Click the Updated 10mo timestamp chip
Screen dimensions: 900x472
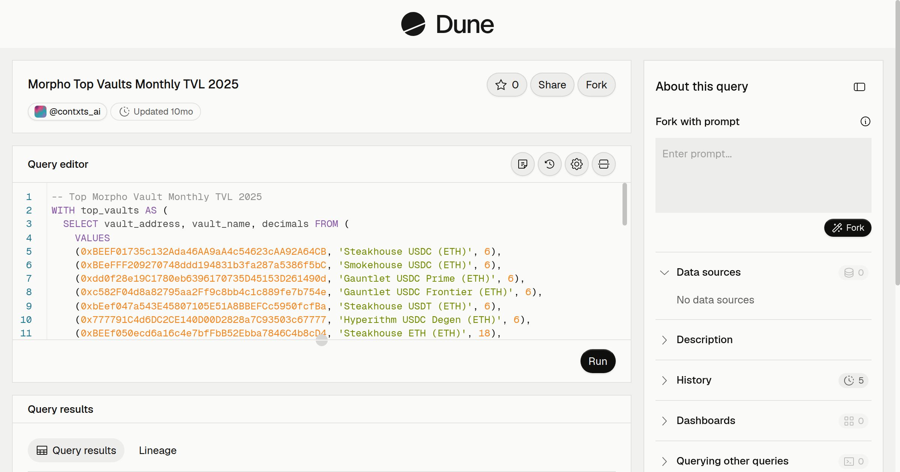[x=156, y=112]
